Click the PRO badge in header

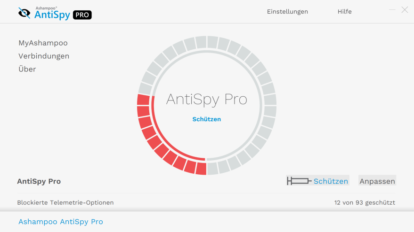[82, 15]
